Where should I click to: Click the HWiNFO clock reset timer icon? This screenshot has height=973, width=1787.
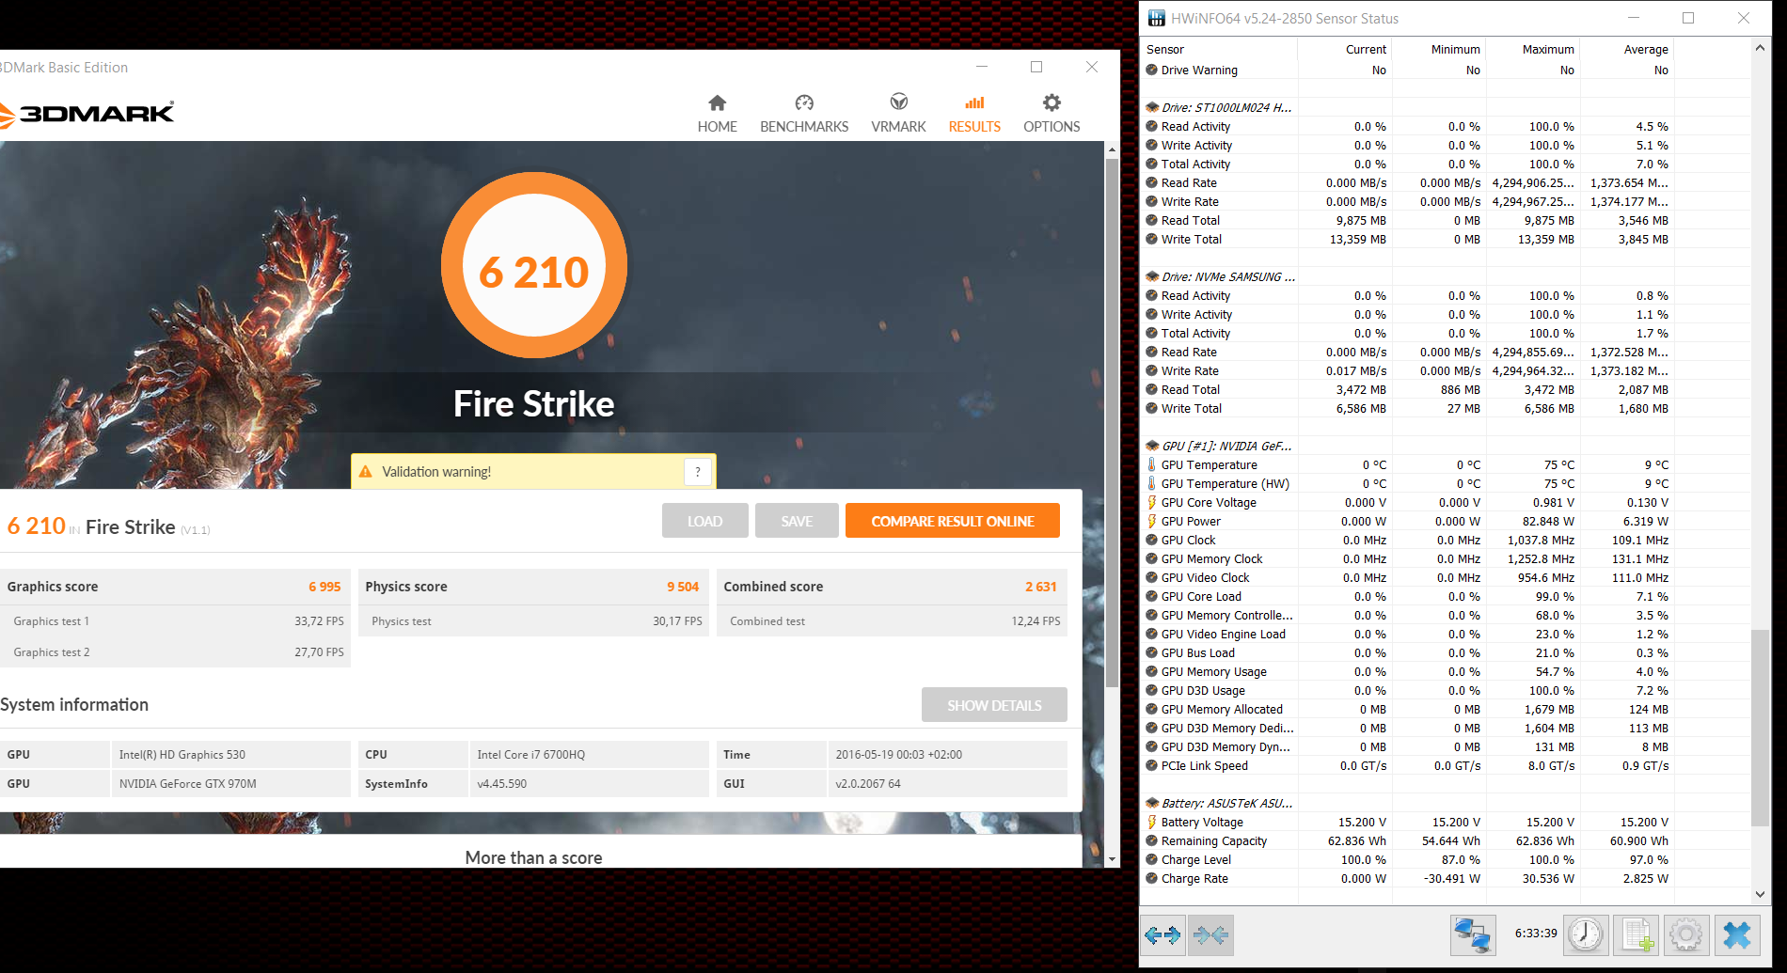click(1586, 934)
